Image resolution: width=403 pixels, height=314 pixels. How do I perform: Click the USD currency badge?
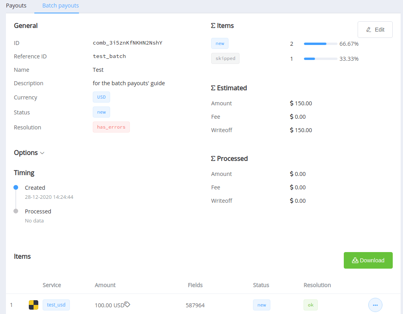pyautogui.click(x=101, y=97)
